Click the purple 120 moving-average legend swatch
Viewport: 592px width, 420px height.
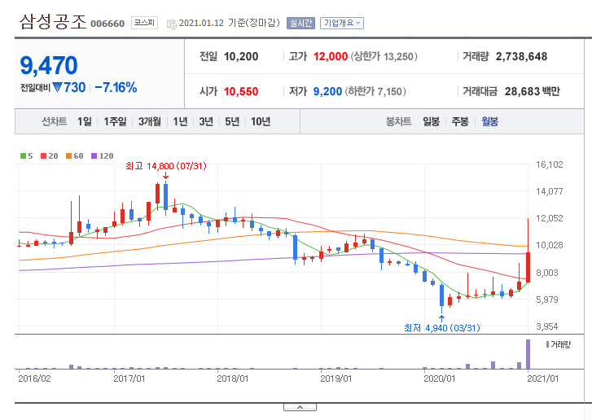(94, 155)
